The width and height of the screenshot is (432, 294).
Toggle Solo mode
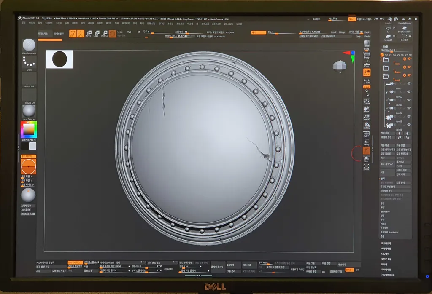pyautogui.click(x=367, y=159)
